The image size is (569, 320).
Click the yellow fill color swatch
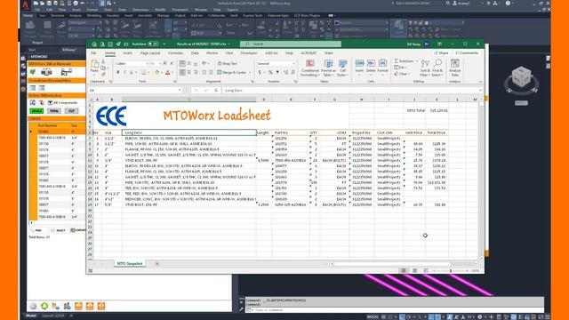(x=156, y=73)
